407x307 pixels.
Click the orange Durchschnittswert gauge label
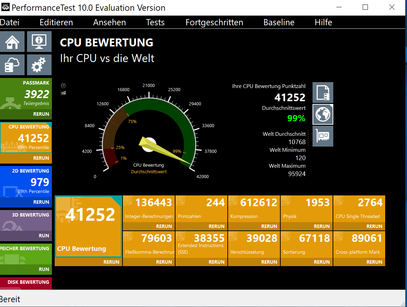pyautogui.click(x=149, y=172)
